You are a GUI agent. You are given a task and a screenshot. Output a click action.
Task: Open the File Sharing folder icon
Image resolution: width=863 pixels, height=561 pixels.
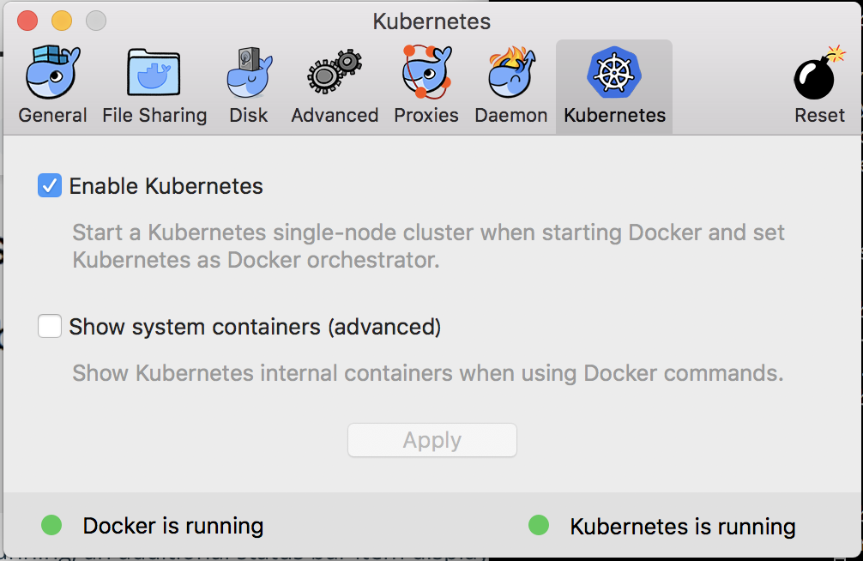154,74
